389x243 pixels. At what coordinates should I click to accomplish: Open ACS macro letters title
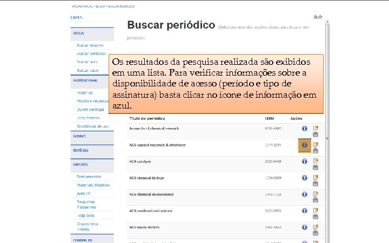pos(144,227)
